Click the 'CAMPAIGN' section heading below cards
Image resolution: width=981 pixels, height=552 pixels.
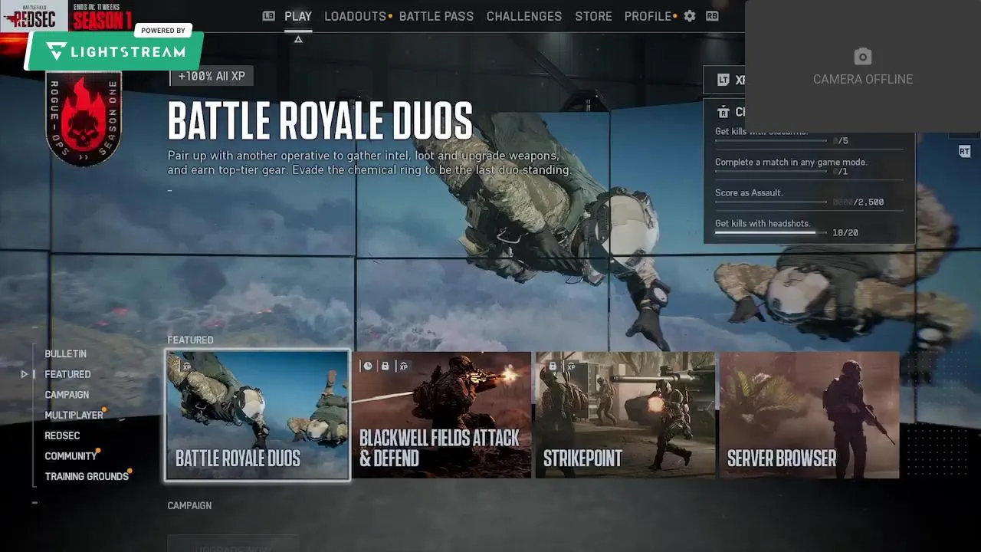pos(189,505)
